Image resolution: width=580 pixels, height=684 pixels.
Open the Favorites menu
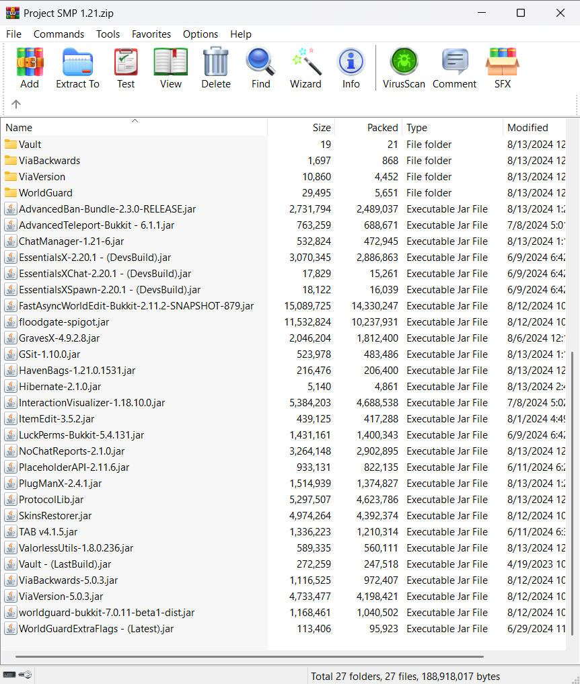[x=151, y=34]
